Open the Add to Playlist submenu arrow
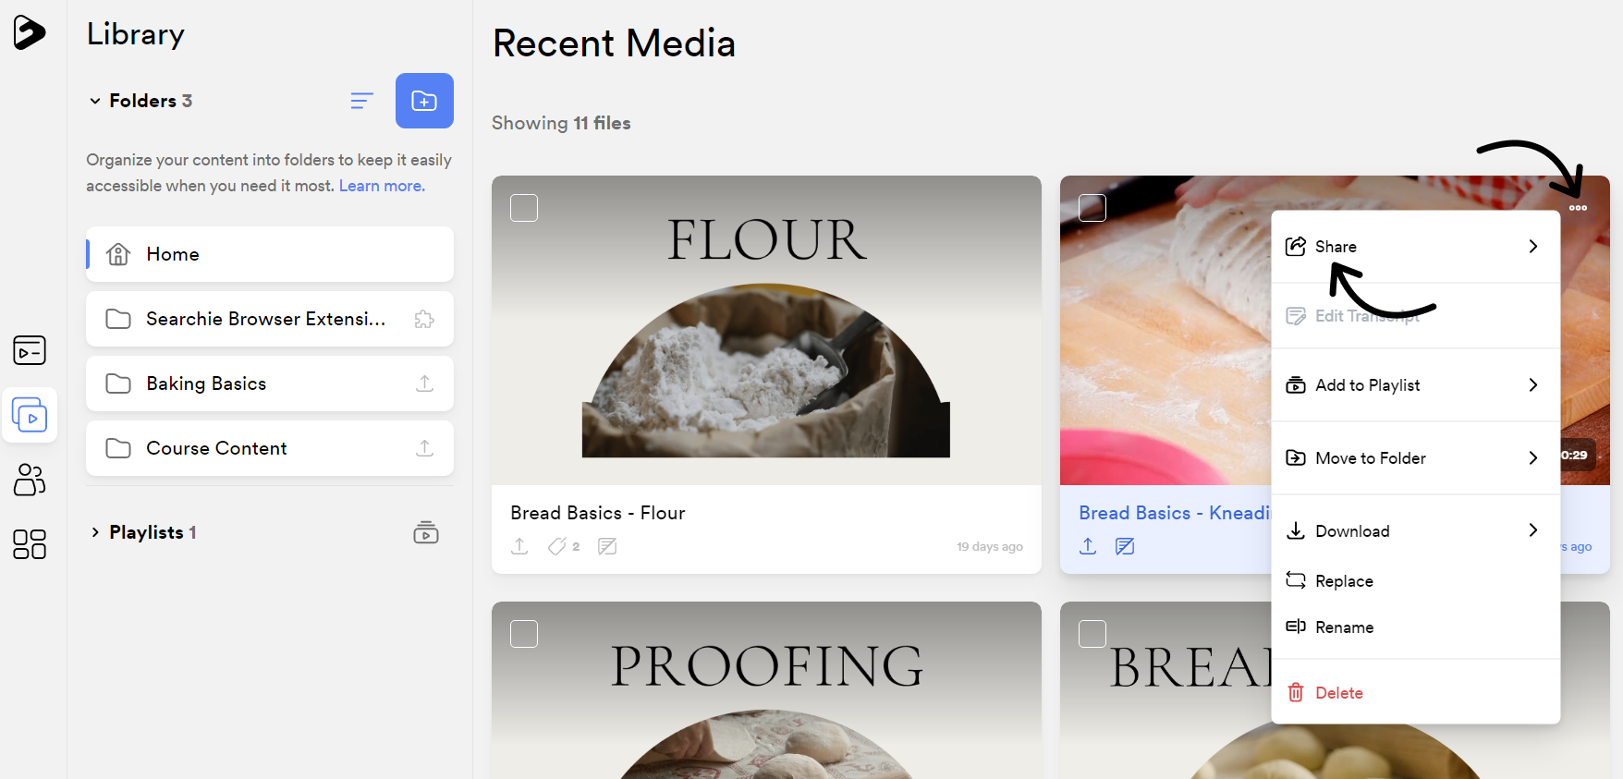The height and width of the screenshot is (779, 1623). coord(1533,385)
